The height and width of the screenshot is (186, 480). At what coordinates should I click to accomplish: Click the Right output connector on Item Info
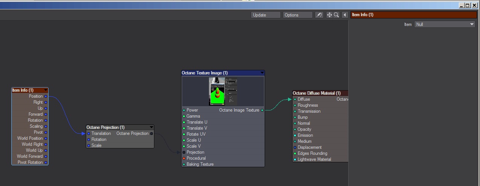(46, 102)
